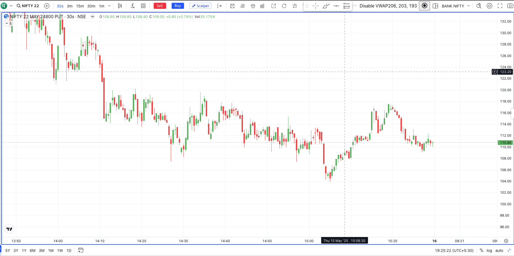Open the chart layout grid icon

click(x=435, y=6)
